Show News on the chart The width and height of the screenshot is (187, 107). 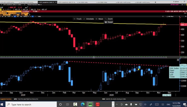[x=99, y=19]
